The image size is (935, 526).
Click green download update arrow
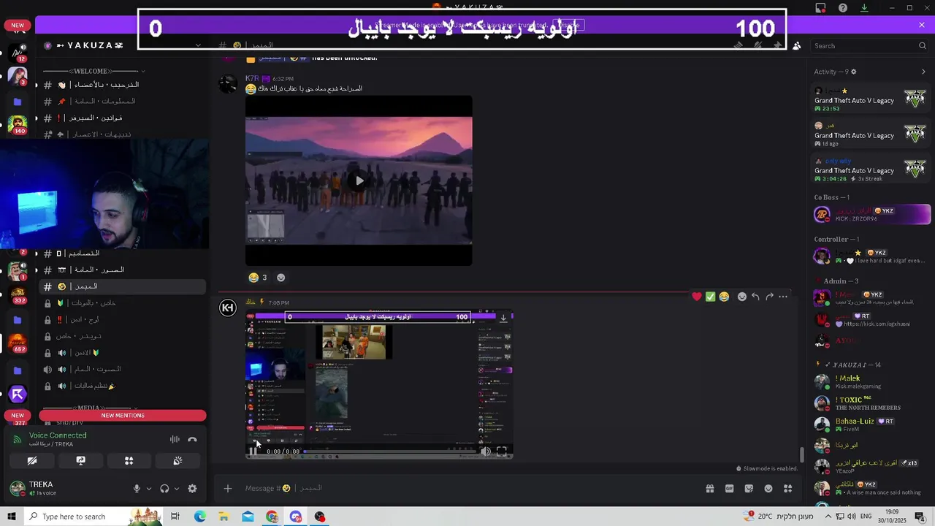[864, 8]
